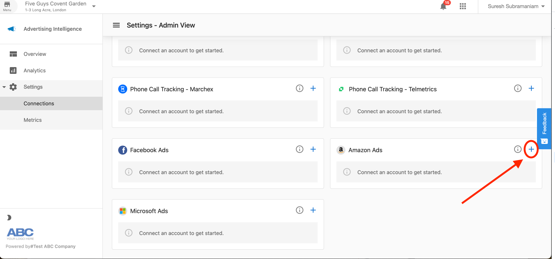
Task: Show info for Facebook Ads connection
Action: pyautogui.click(x=299, y=149)
